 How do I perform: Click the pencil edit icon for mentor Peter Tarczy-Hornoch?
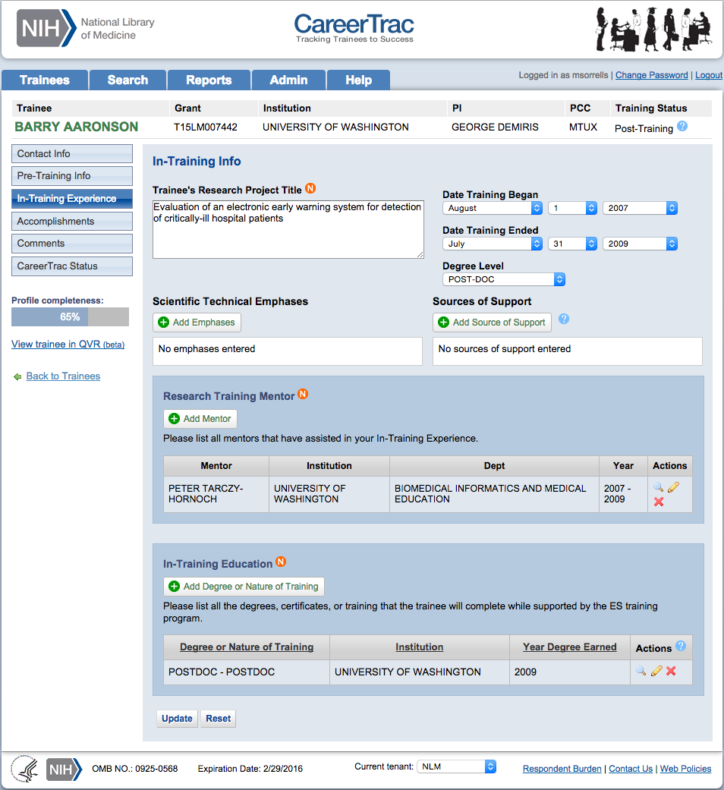tap(673, 487)
